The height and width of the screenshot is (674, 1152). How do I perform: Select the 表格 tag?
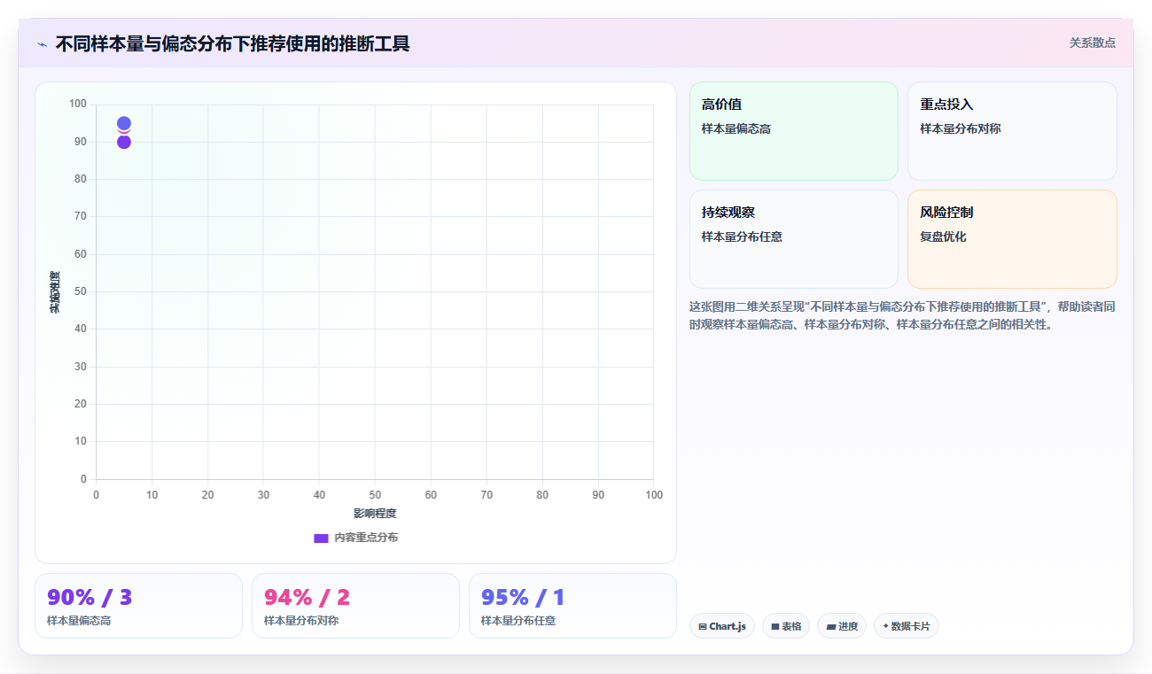point(786,626)
